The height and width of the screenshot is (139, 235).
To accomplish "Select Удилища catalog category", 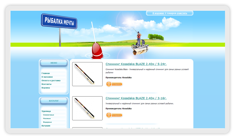I will tap(46, 111).
